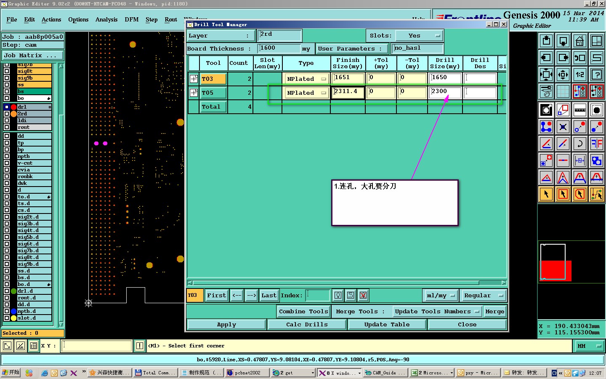Click the Job Matrix button
This screenshot has width=606, height=379.
tap(33, 56)
